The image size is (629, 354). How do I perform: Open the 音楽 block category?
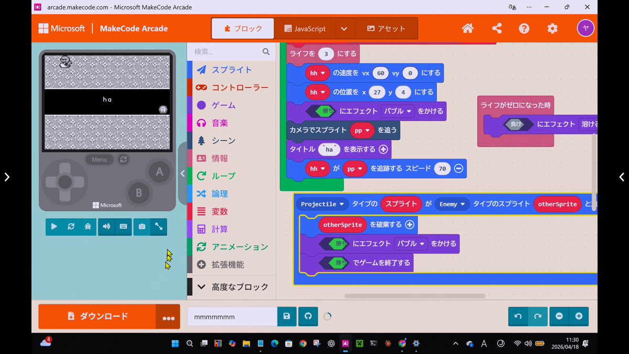231,123
